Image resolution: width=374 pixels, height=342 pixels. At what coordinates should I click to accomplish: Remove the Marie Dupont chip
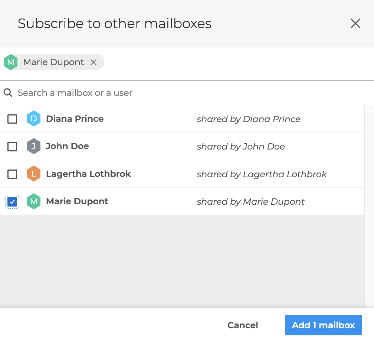coord(93,62)
